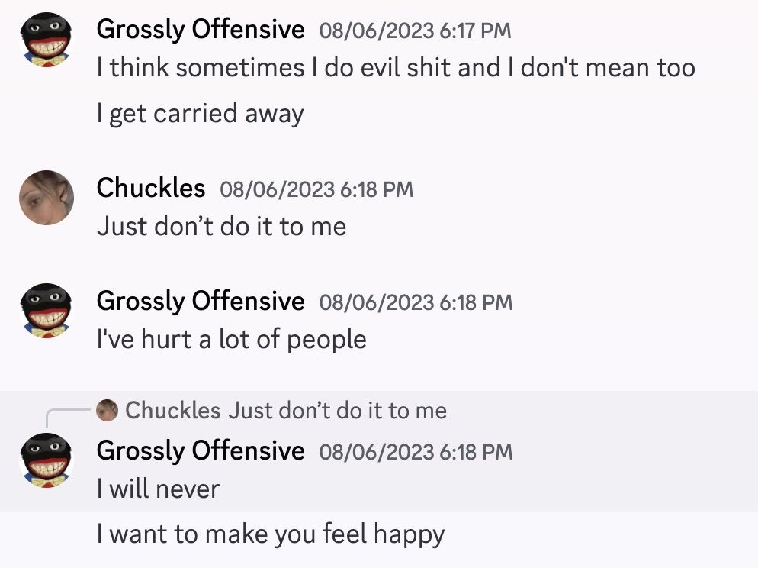Screen dimensions: 758x568
Task: Select message "I get carried away"
Action: pos(200,115)
